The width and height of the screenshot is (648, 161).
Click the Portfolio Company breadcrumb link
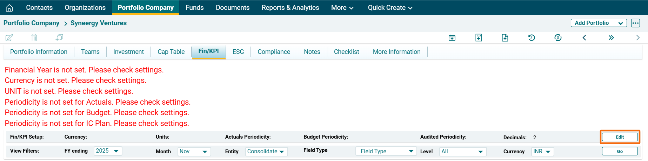[31, 23]
